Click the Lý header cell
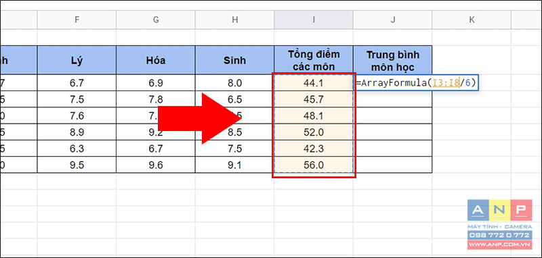Screen dimensions: 542x258 pyautogui.click(x=77, y=60)
